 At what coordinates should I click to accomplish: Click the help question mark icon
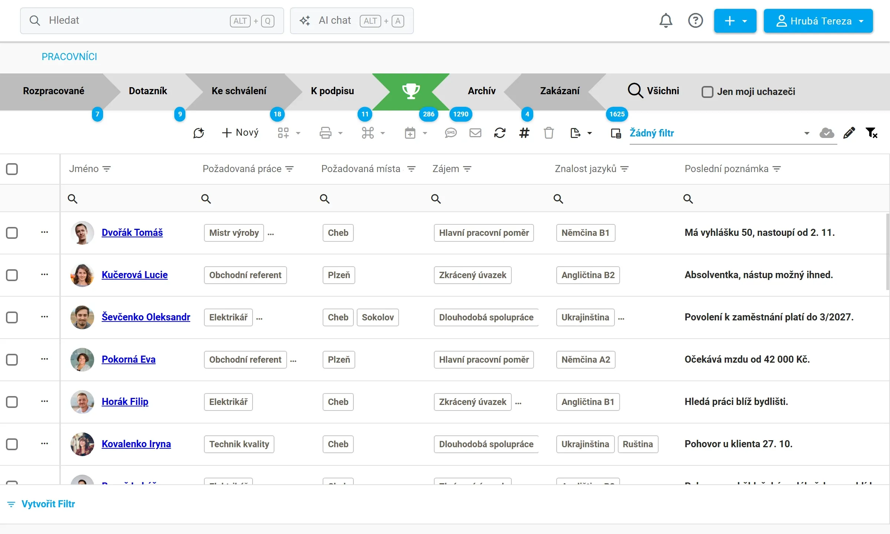pos(695,21)
